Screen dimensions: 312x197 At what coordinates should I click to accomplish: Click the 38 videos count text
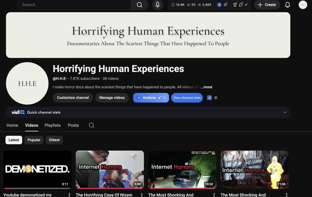pos(110,78)
